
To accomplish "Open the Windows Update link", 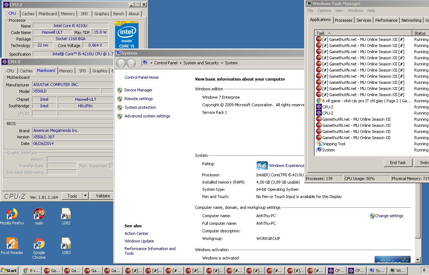I will pos(139,241).
